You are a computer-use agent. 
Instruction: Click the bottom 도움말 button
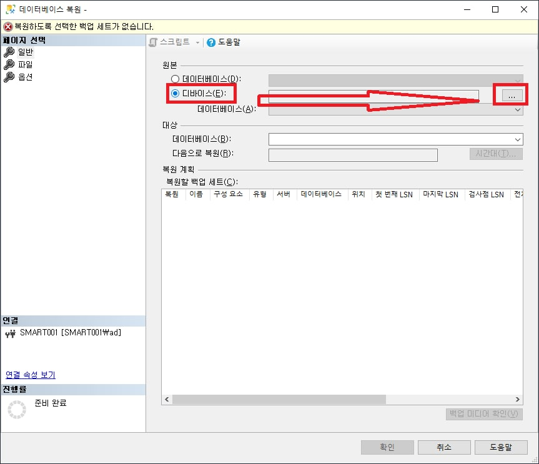coord(501,447)
